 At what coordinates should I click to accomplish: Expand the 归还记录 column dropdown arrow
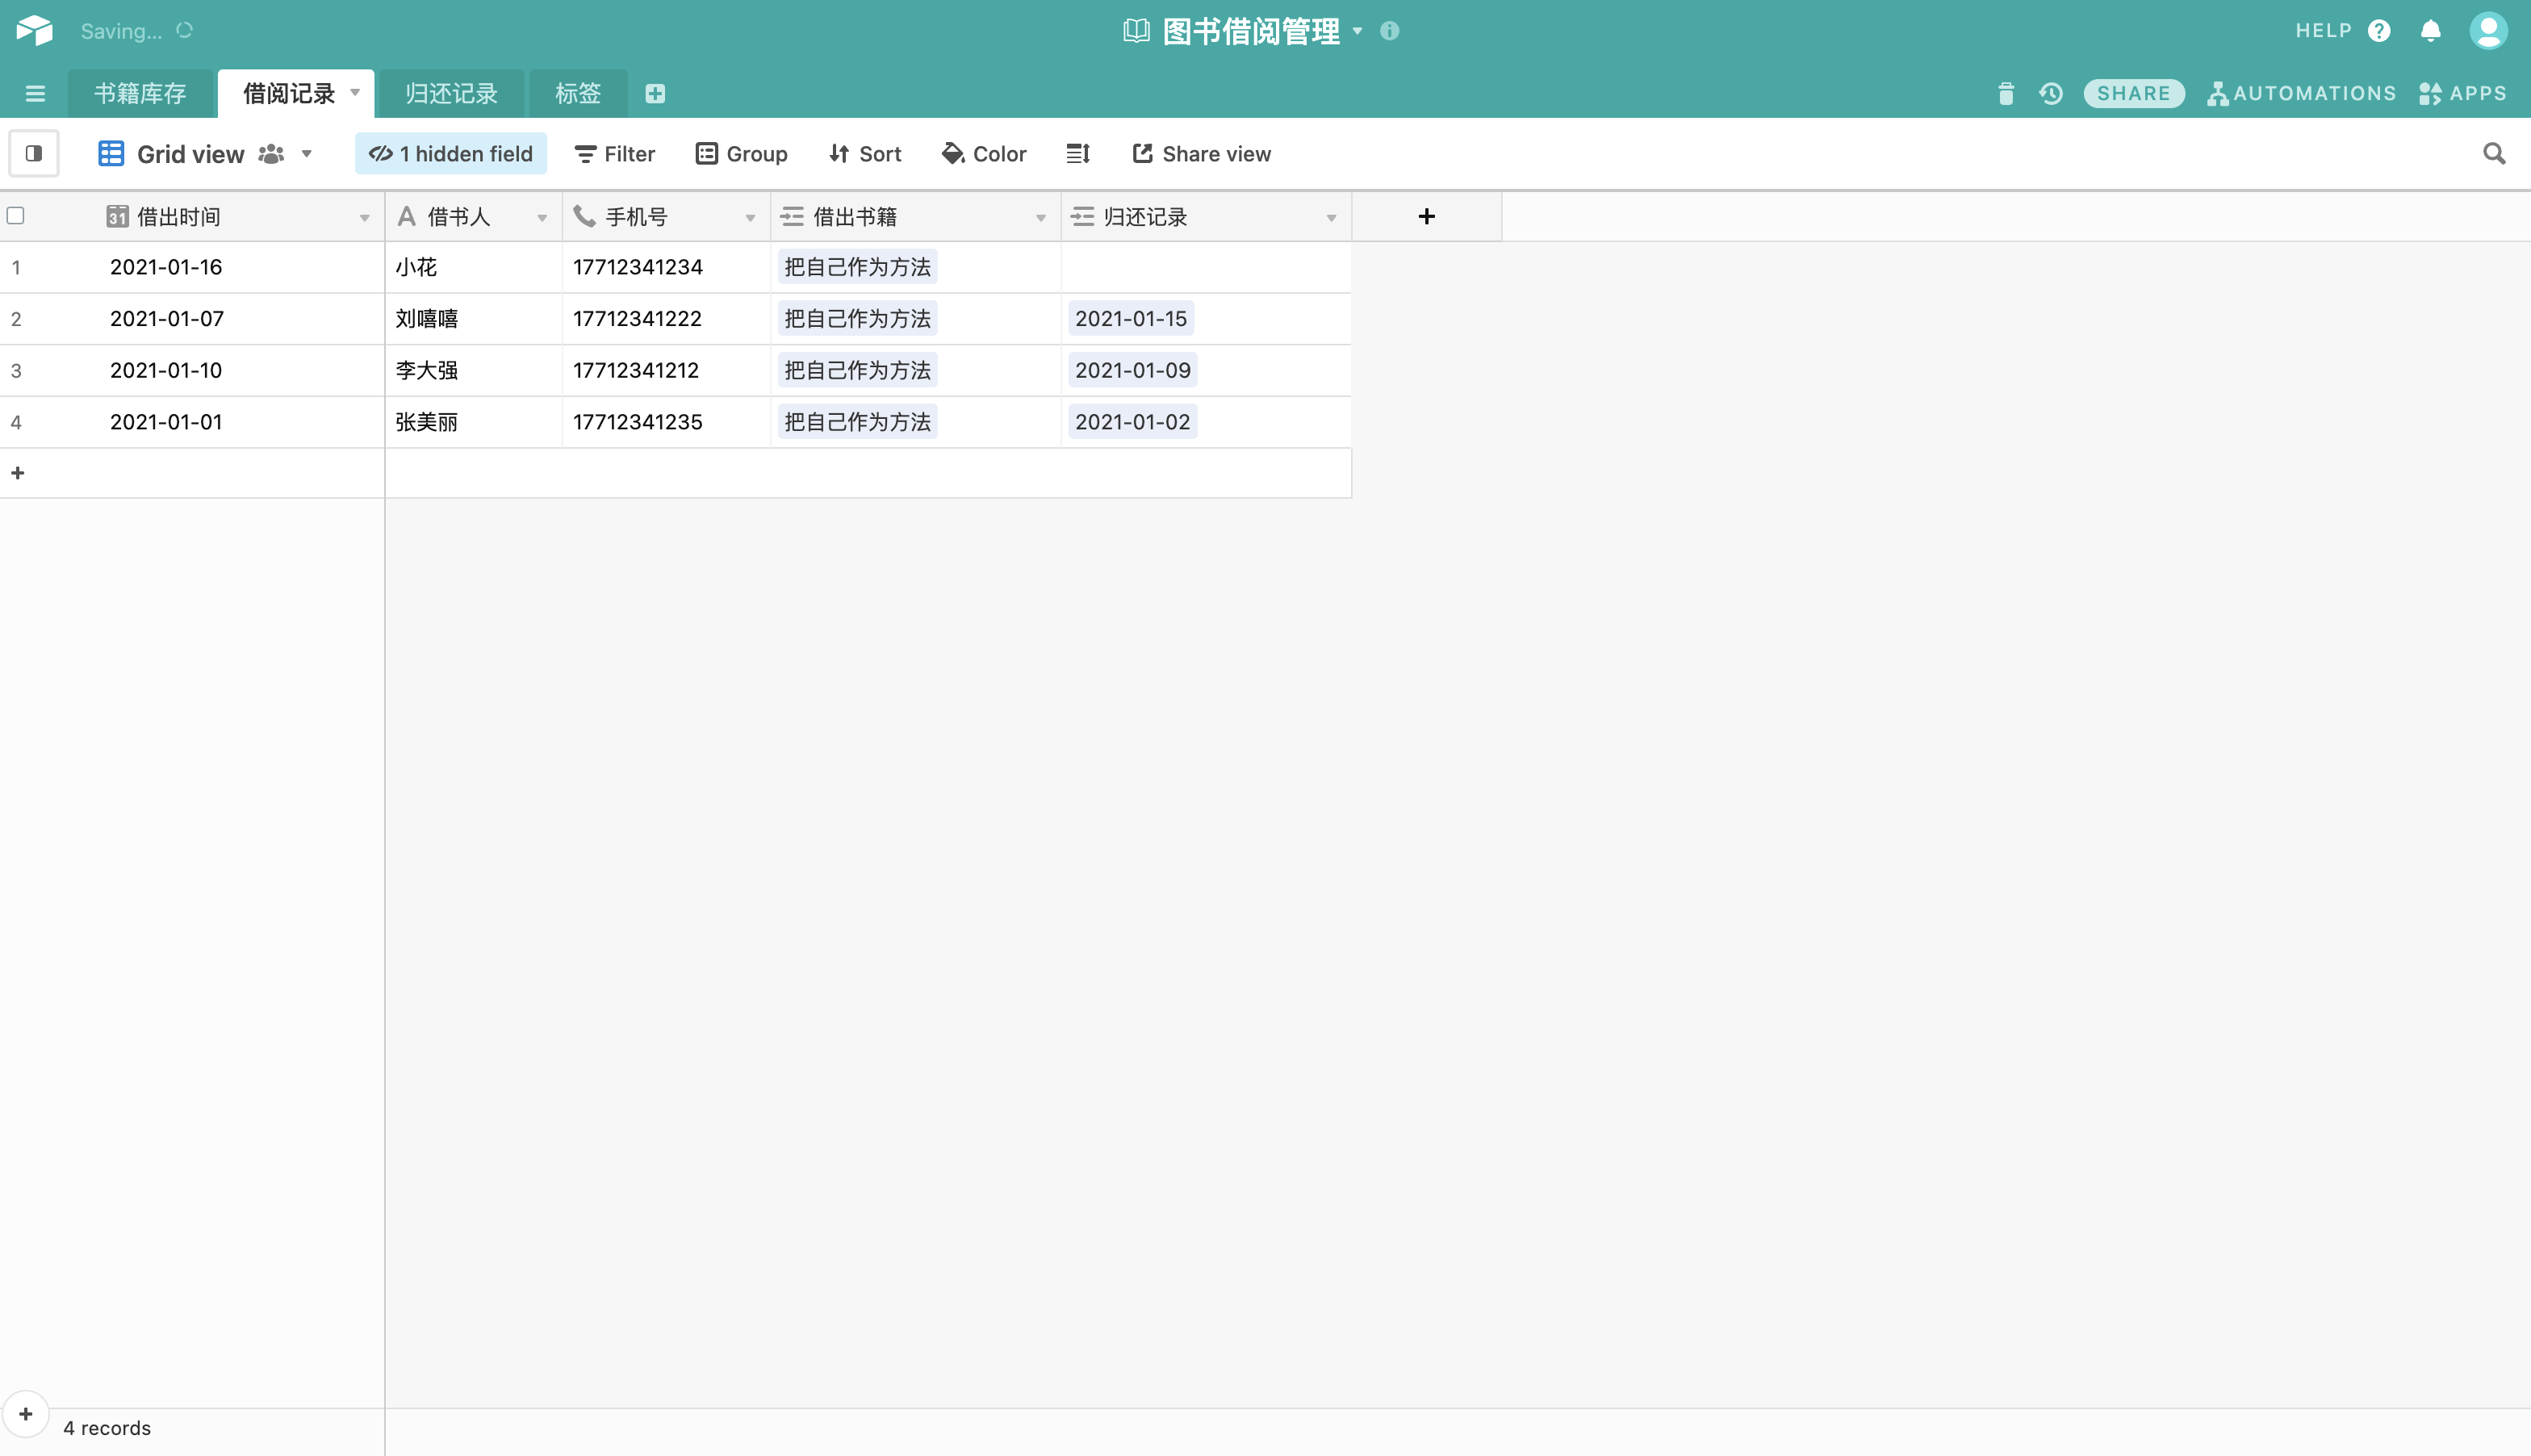tap(1331, 218)
